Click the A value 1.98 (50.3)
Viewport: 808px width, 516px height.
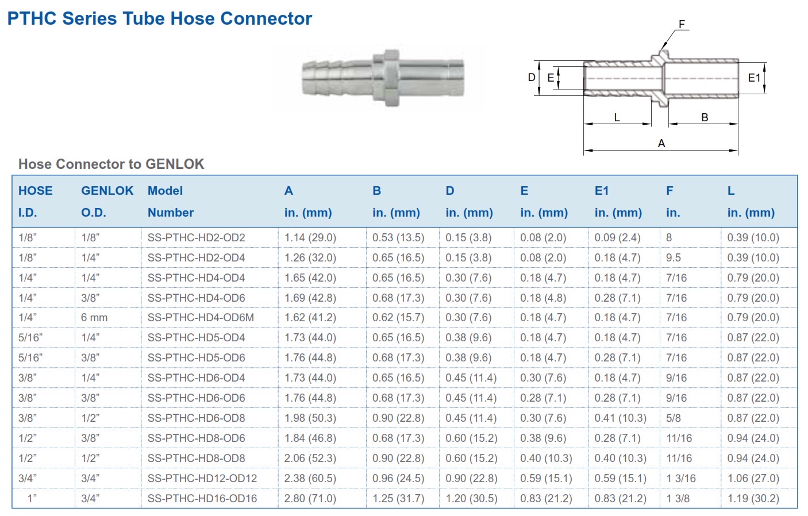click(310, 418)
